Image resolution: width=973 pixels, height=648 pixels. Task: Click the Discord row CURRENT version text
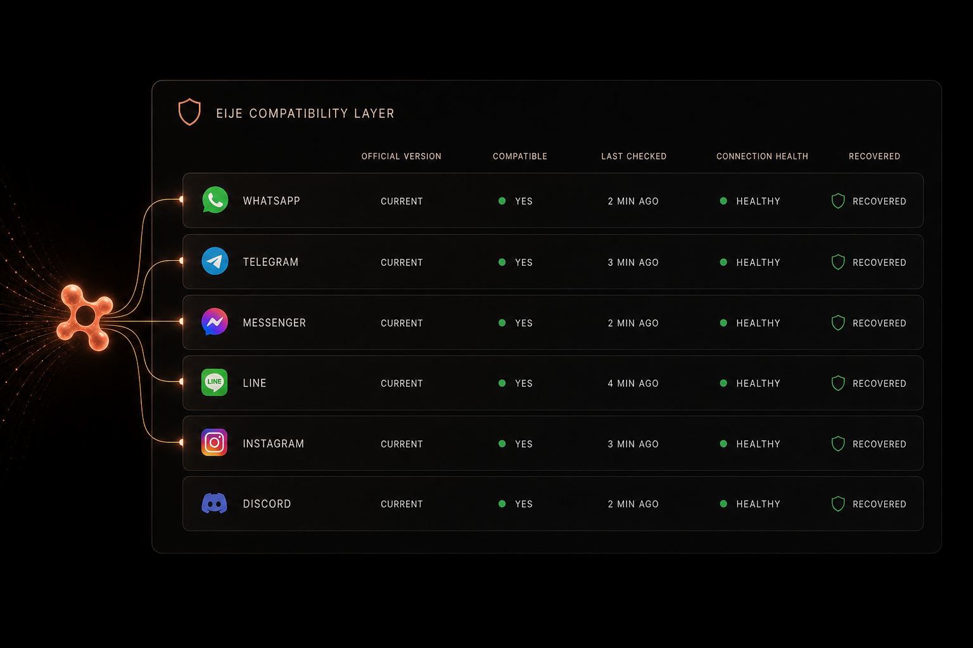(x=402, y=504)
